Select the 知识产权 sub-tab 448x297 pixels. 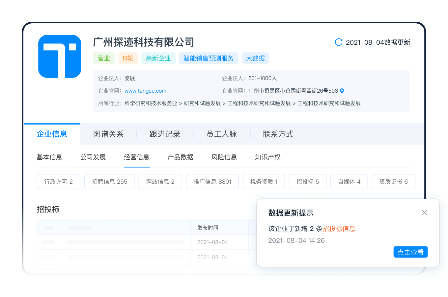268,157
